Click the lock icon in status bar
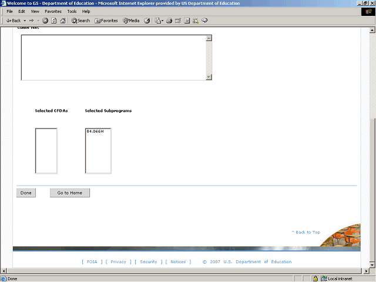 tap(315, 278)
